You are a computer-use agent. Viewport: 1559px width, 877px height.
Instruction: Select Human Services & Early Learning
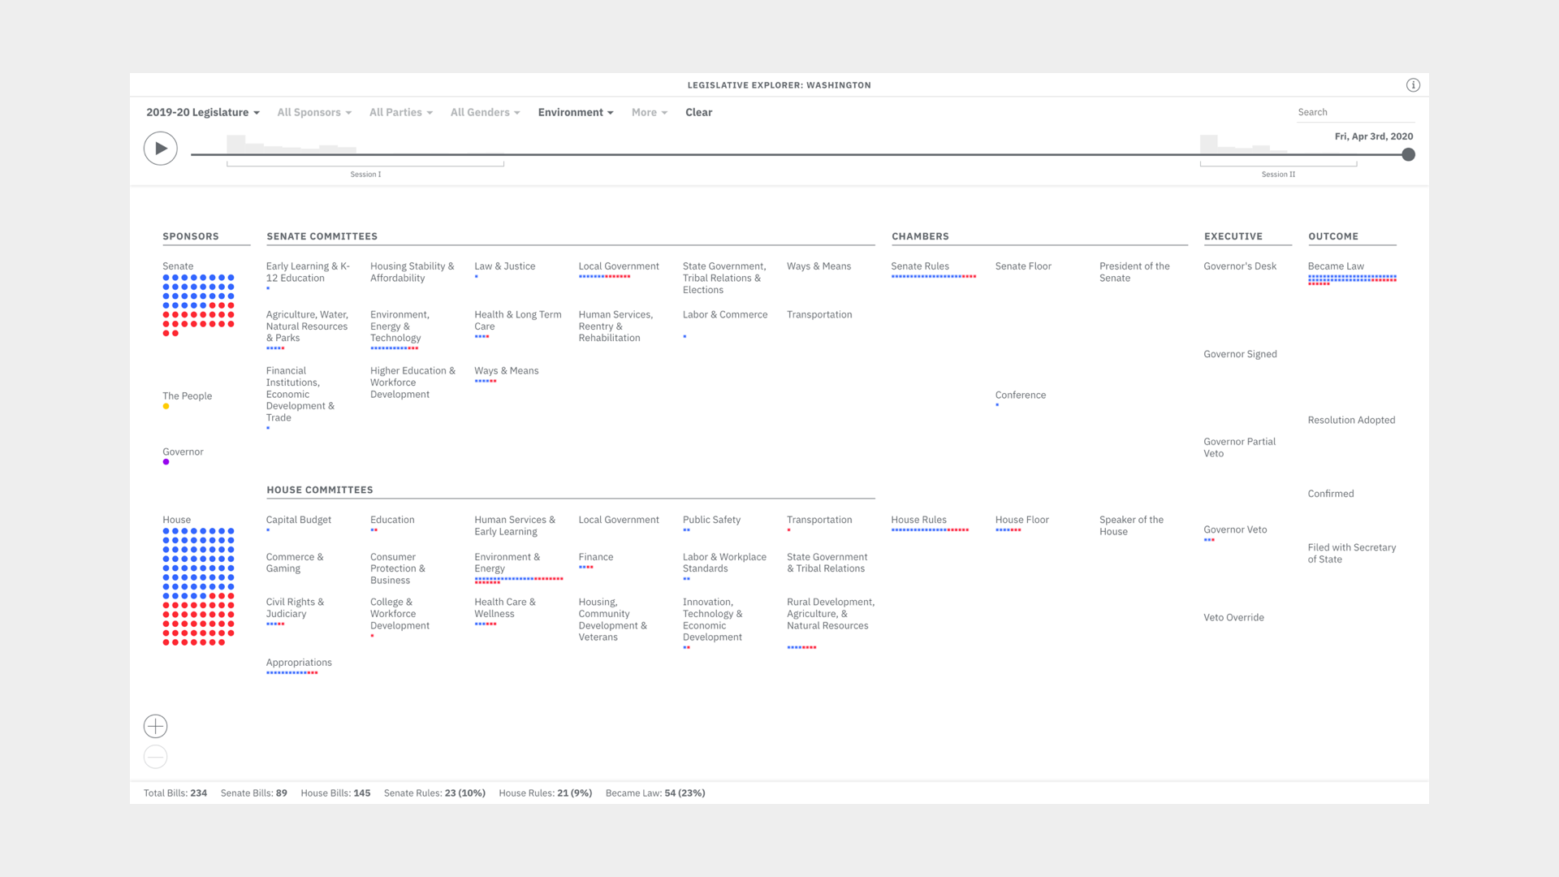(515, 526)
